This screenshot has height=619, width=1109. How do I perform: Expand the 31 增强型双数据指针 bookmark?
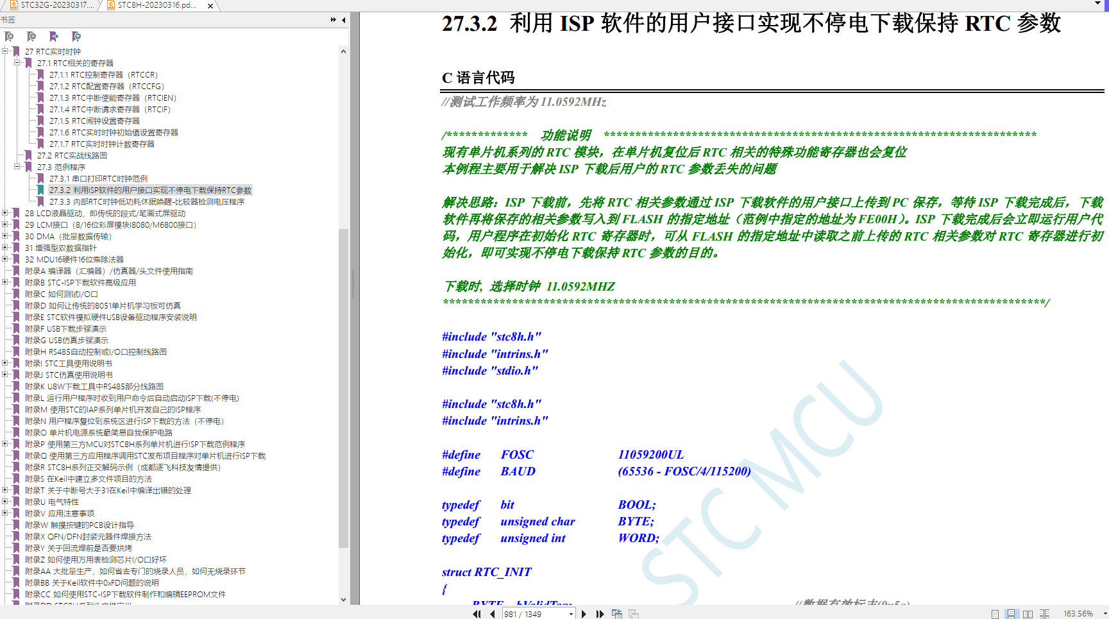click(x=5, y=248)
